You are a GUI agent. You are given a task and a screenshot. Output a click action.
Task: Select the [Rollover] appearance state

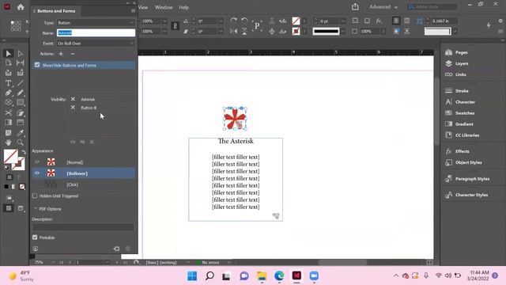(84, 173)
